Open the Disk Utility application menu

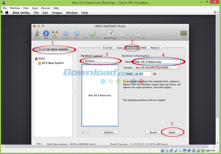[x=21, y=13]
